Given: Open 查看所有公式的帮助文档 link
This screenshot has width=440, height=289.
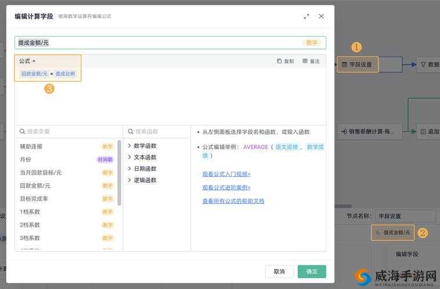Looking at the screenshot, I should (233, 201).
